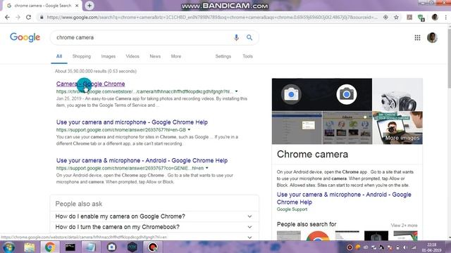This screenshot has height=253, width=451.
Task: Go back using the browser back arrow
Action: pyautogui.click(x=7, y=17)
